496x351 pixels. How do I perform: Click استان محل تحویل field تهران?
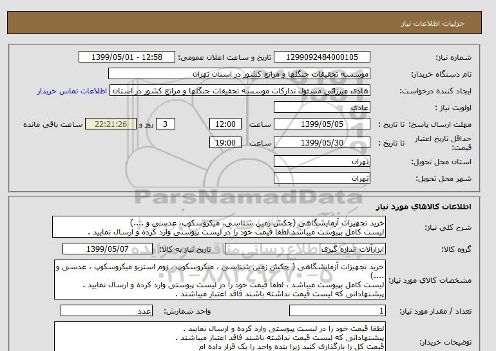point(321,161)
